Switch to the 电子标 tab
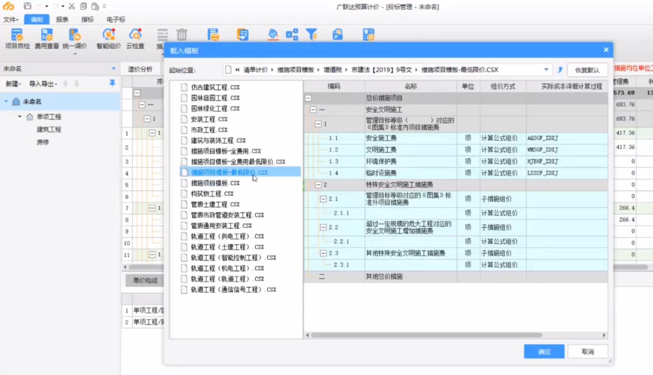The image size is (653, 375). pos(116,19)
